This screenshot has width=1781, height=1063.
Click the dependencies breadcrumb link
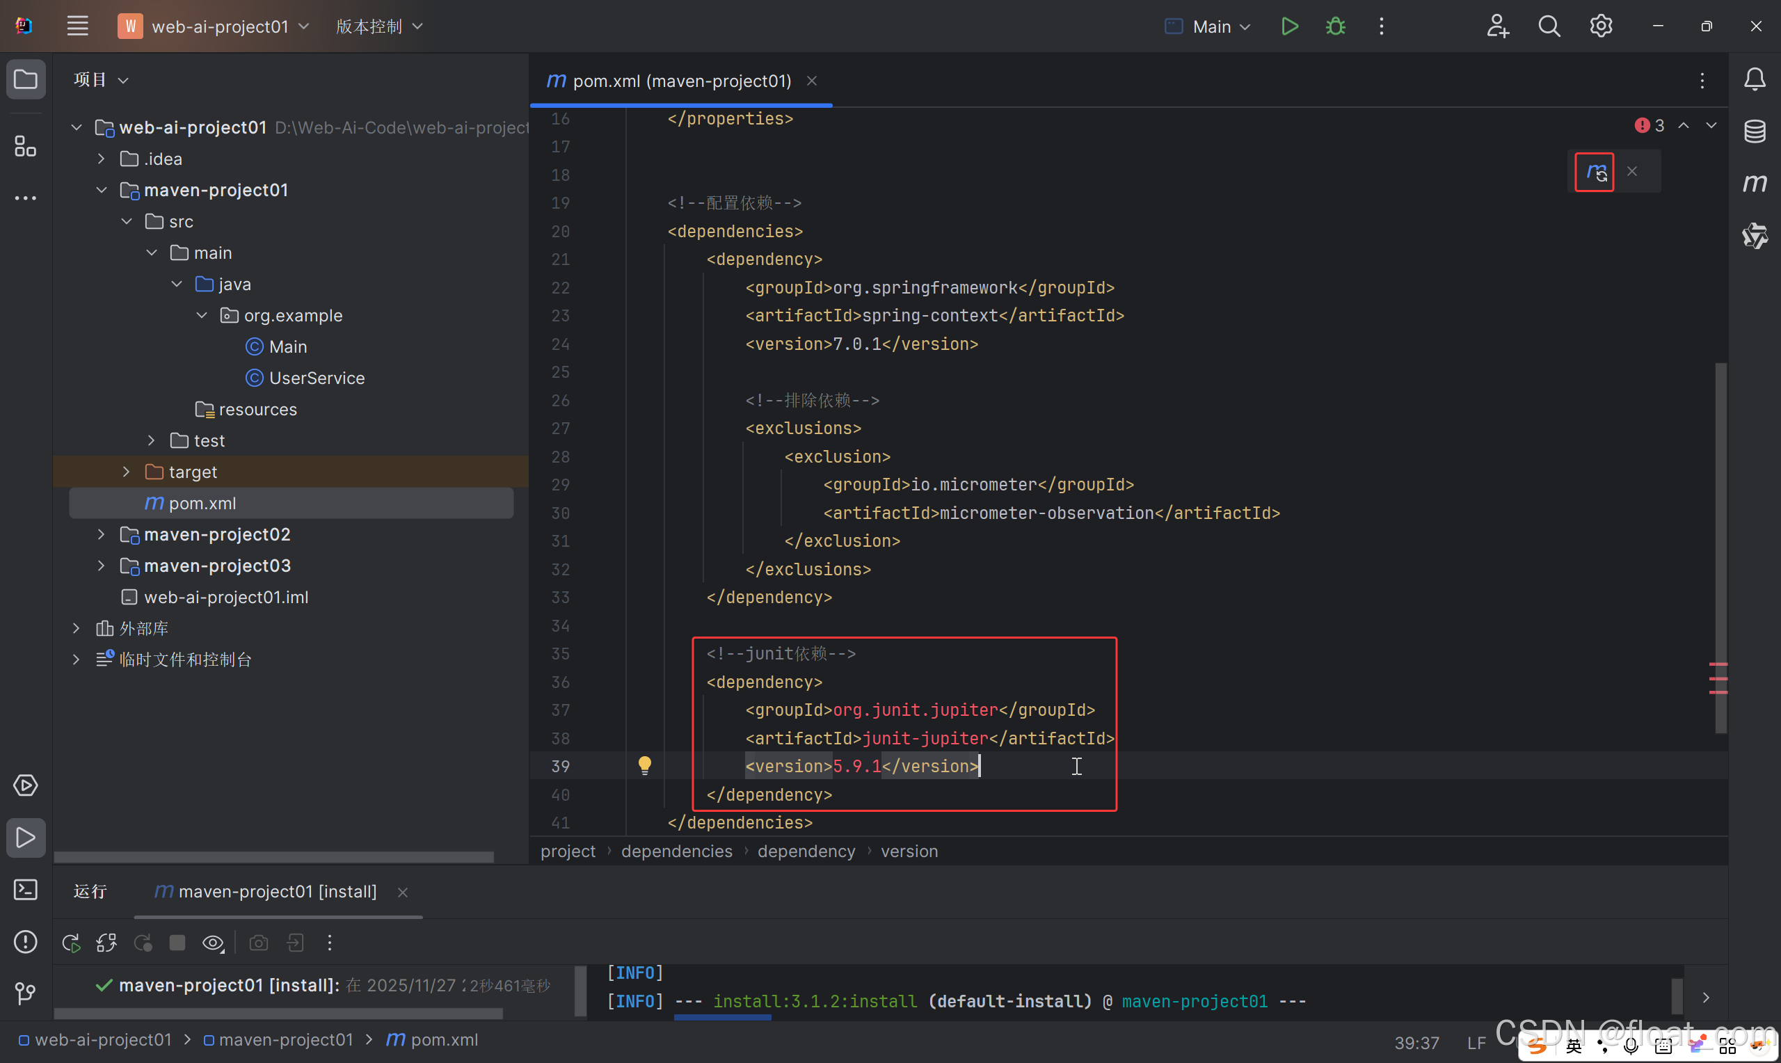676,851
